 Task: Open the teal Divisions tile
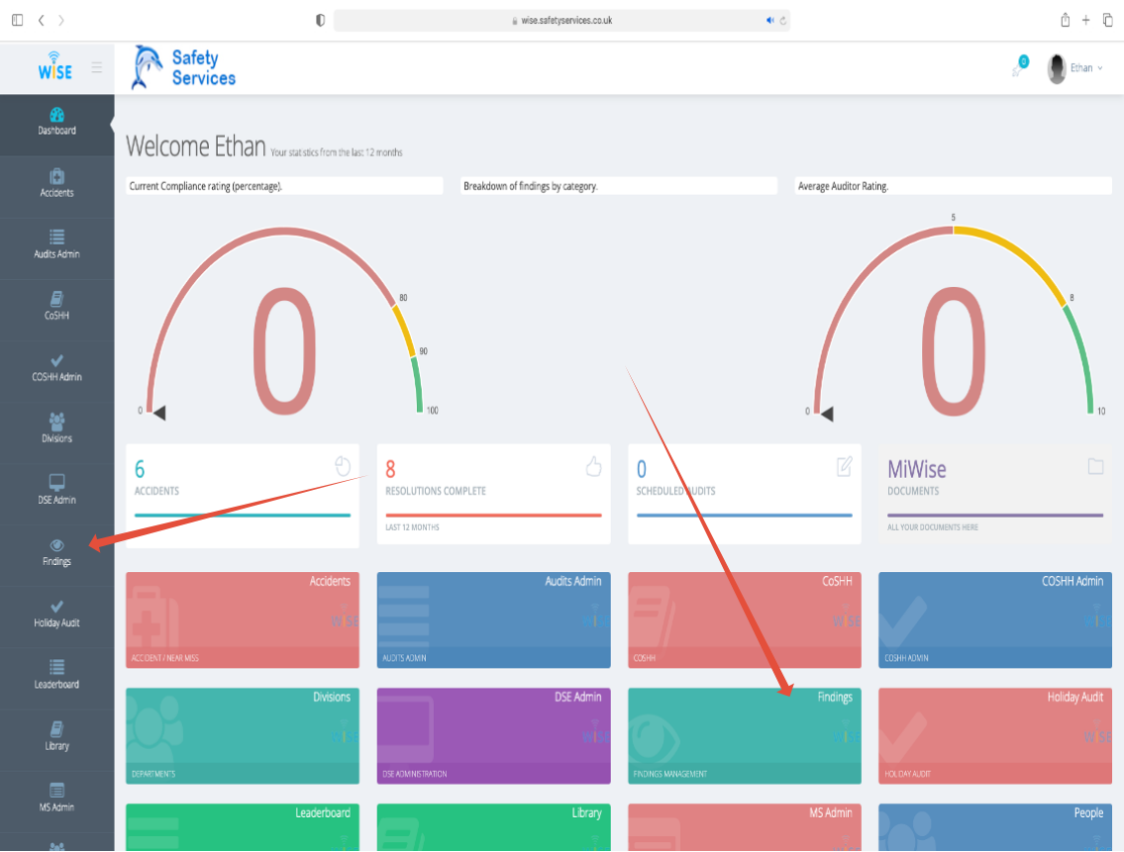coord(243,736)
